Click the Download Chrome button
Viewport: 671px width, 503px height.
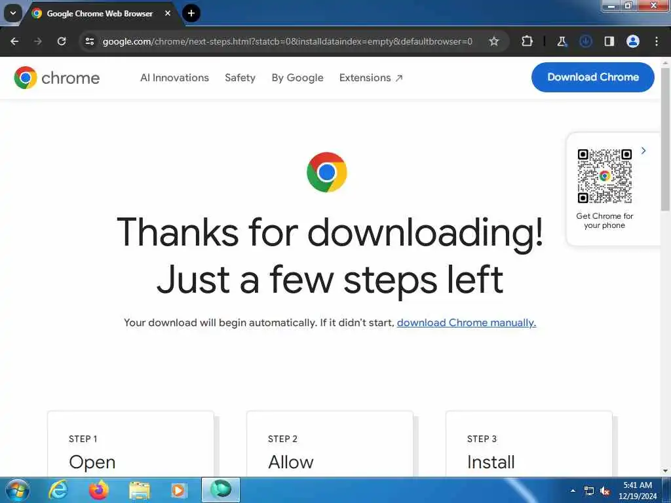592,77
